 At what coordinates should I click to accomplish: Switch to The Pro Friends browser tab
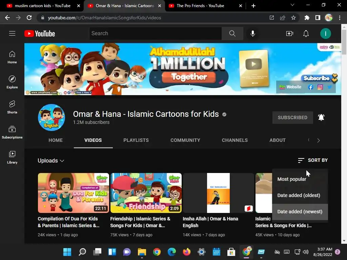point(200,6)
